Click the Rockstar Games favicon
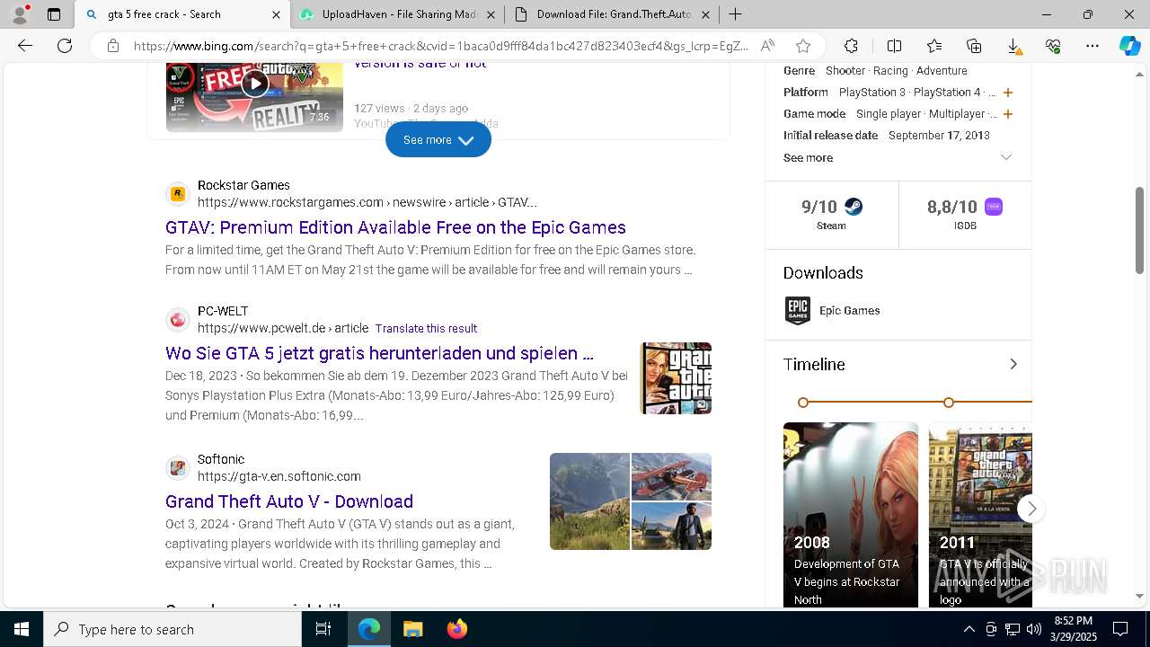The image size is (1150, 647). tap(178, 194)
